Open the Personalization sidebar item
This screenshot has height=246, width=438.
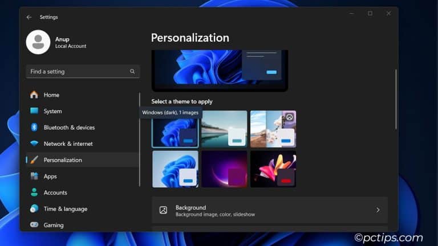tap(63, 160)
